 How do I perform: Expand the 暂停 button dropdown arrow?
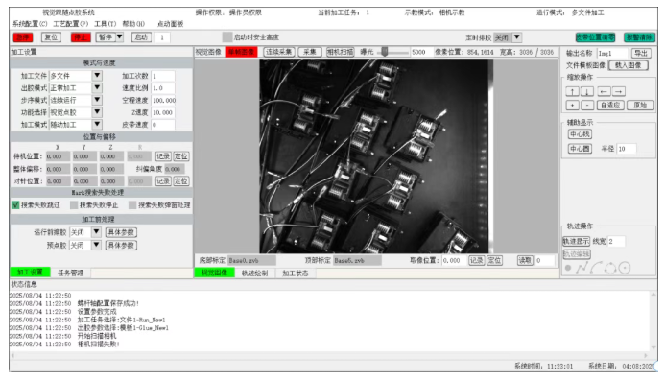(x=120, y=37)
